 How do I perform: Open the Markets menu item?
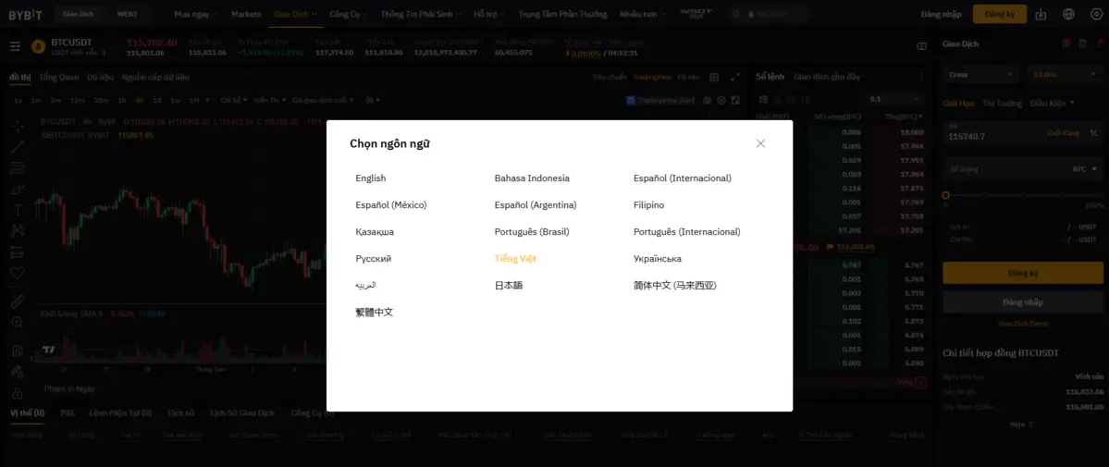(246, 14)
